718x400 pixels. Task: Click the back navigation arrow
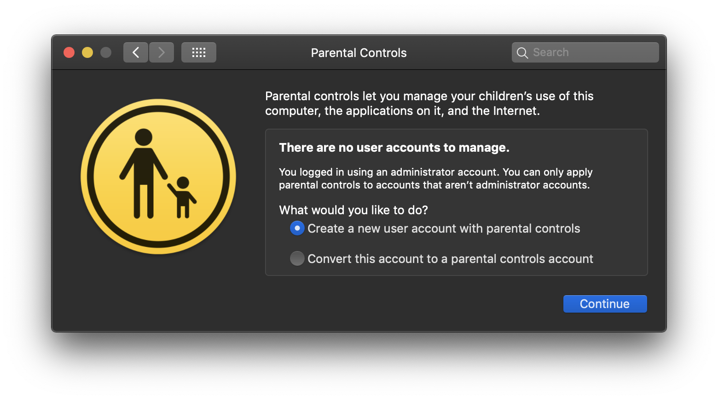[x=136, y=52]
